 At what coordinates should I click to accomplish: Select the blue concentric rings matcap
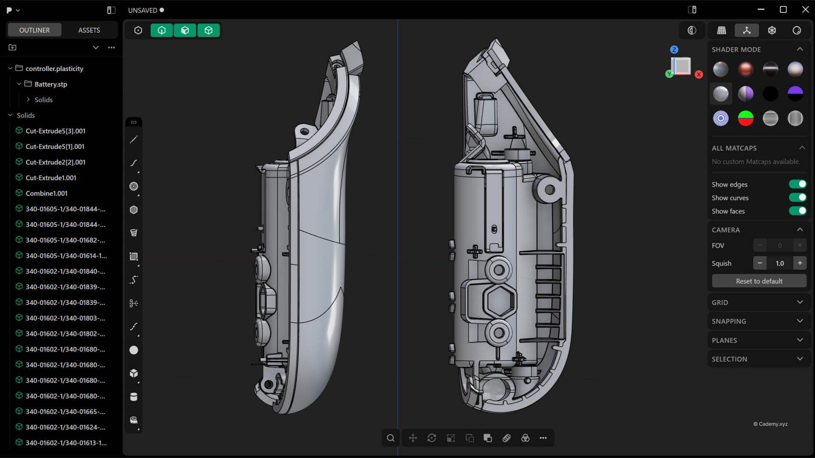(720, 118)
